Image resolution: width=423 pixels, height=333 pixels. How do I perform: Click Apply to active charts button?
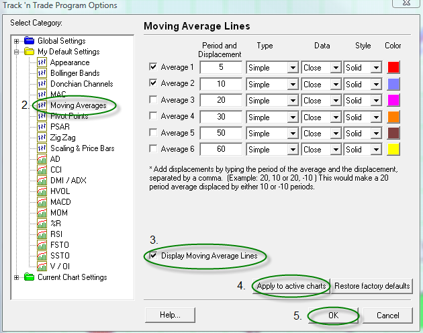[291, 286]
